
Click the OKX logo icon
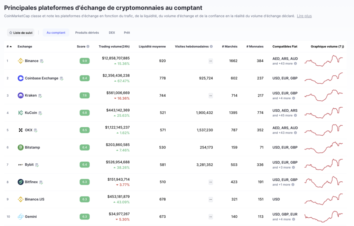(20, 130)
